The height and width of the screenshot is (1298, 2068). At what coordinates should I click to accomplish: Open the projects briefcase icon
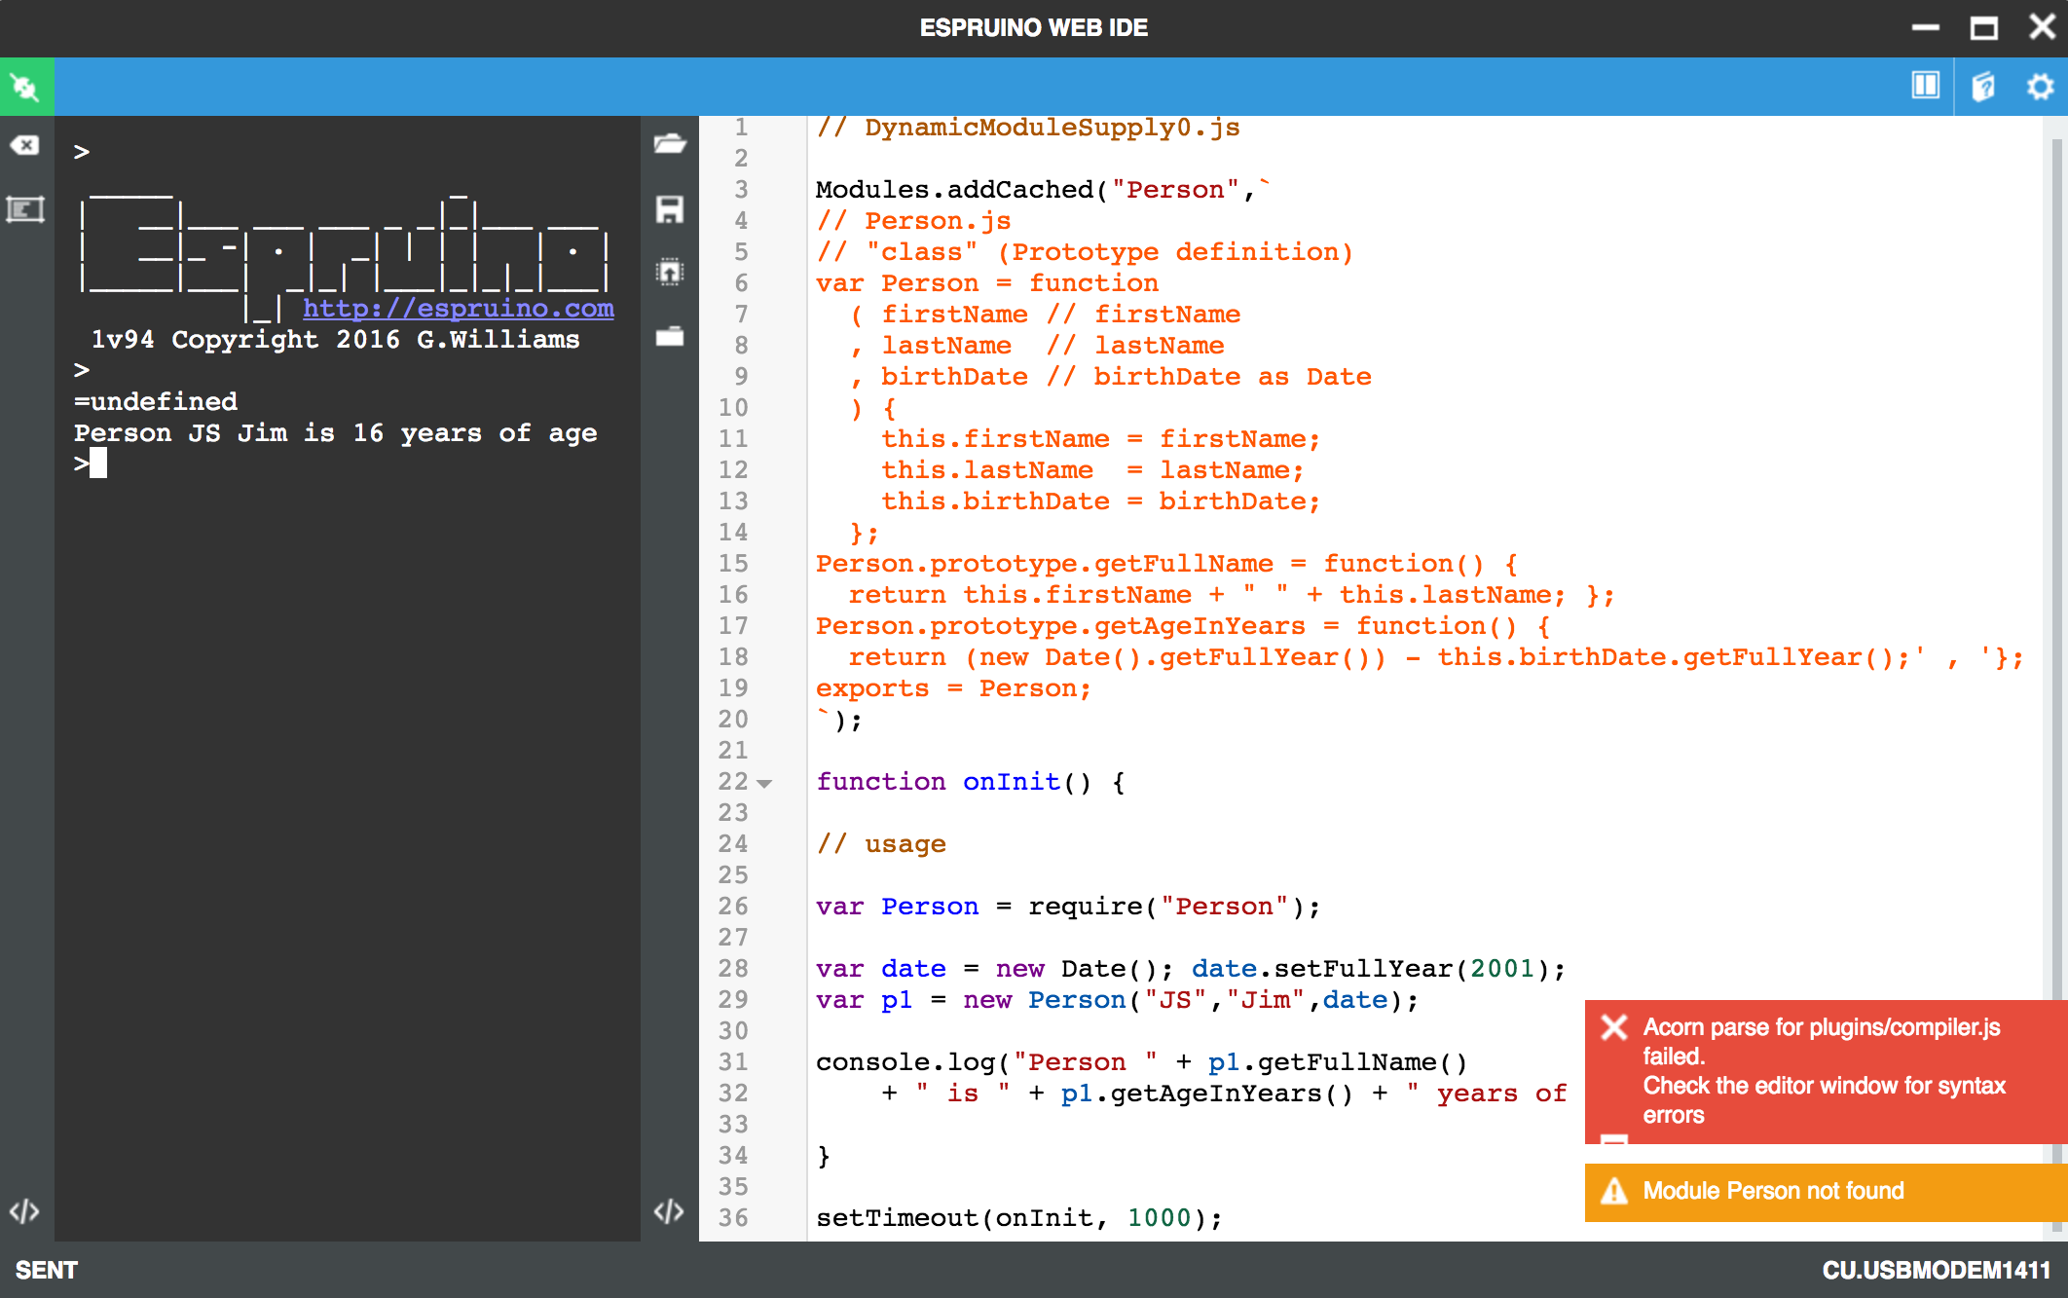click(669, 337)
